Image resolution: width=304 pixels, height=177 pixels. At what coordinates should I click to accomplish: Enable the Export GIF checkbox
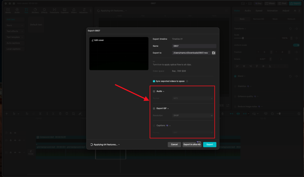[x=154, y=108]
